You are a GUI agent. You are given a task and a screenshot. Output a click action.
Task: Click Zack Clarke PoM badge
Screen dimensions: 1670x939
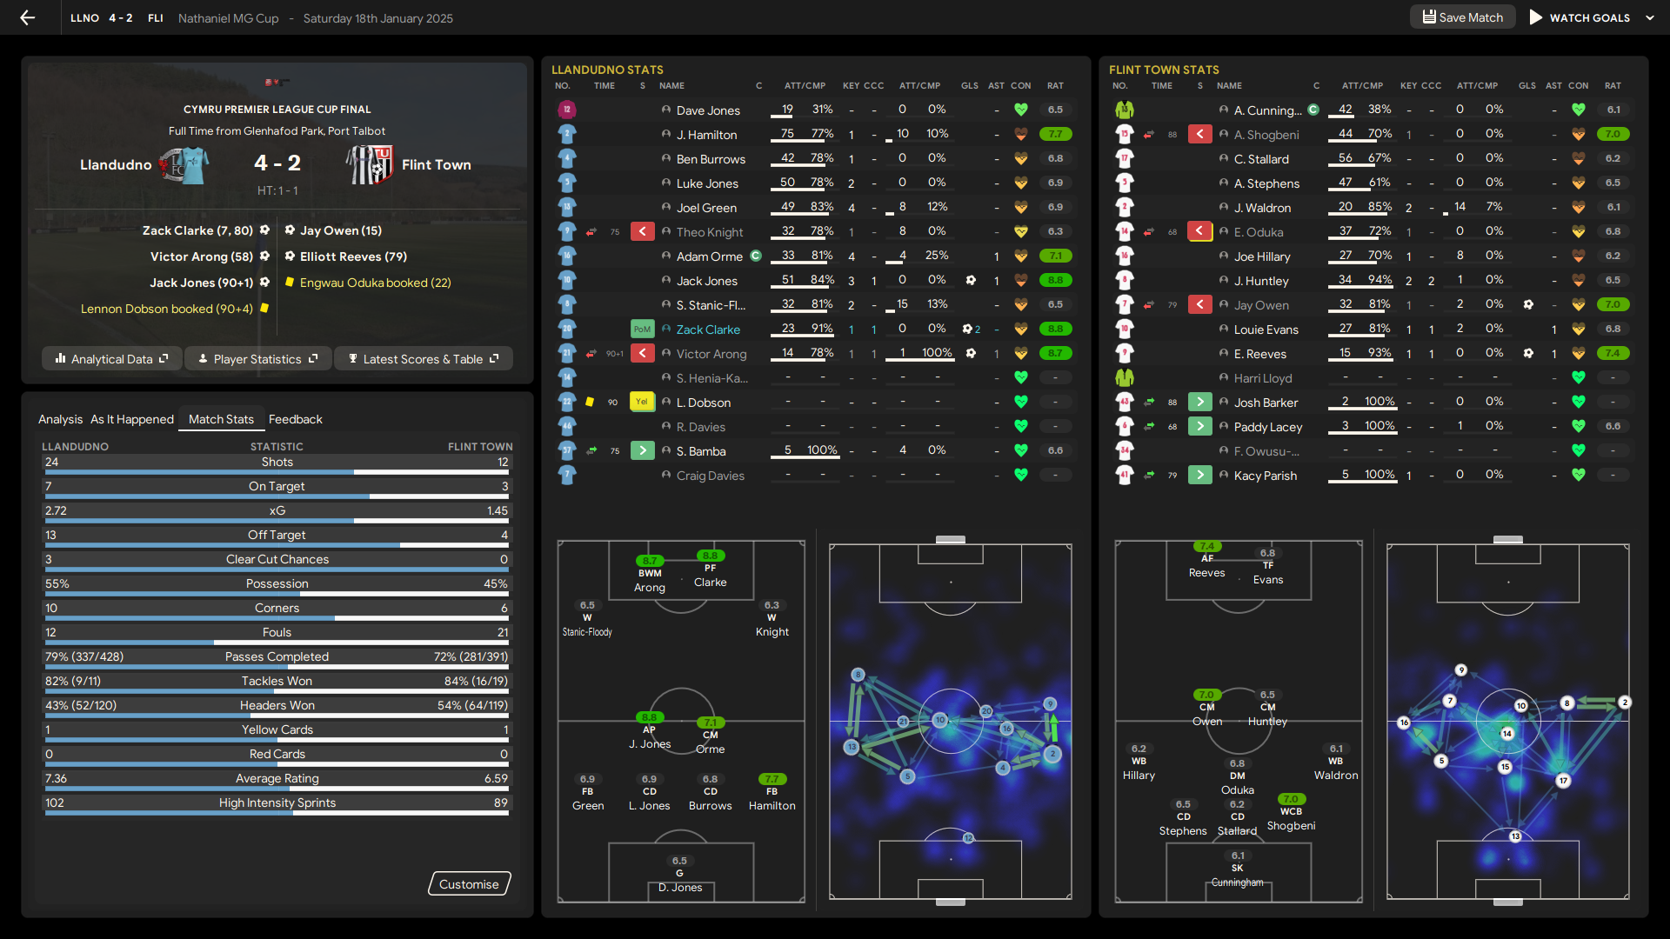click(x=642, y=330)
